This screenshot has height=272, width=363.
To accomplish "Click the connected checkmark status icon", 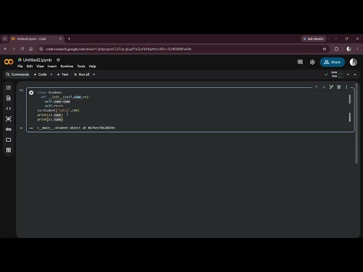I will (326, 74).
